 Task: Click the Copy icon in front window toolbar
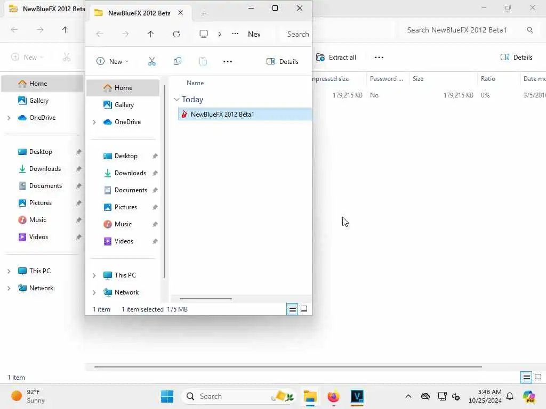click(x=177, y=62)
